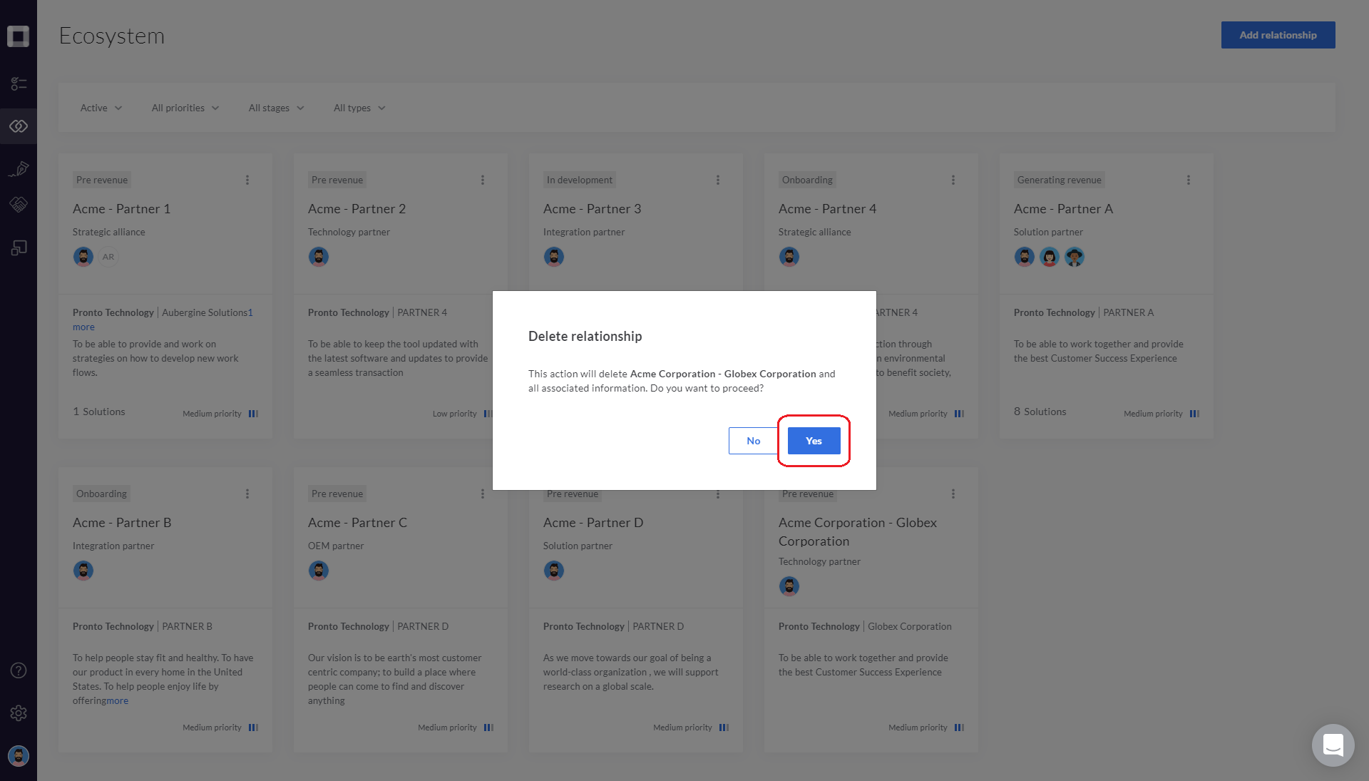Click the Pre revenue tag on Partner 1
Screen dimensions: 1369x781
102,180
